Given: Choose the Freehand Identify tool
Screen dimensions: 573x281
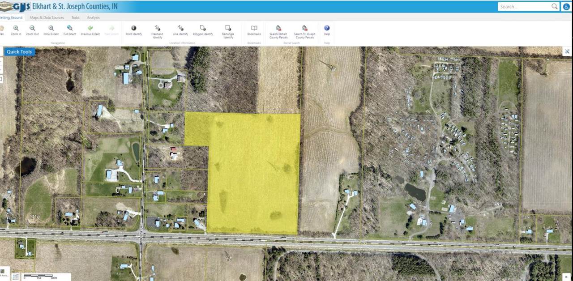Looking at the screenshot, I should click(157, 32).
